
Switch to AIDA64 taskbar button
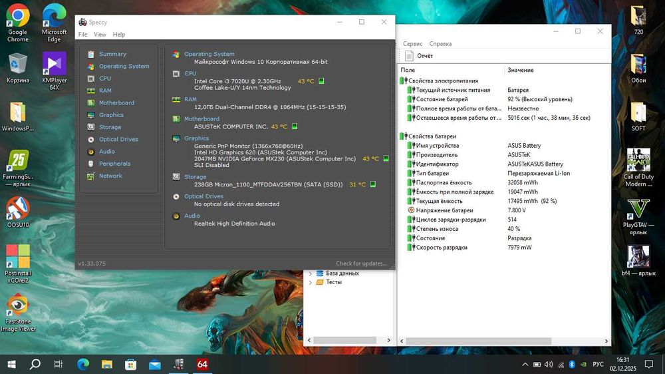(x=202, y=364)
